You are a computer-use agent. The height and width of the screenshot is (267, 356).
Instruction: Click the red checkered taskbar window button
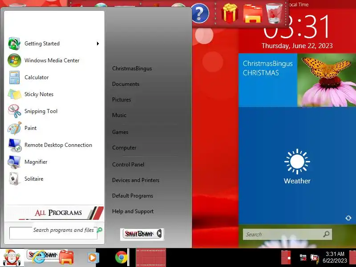(151, 258)
